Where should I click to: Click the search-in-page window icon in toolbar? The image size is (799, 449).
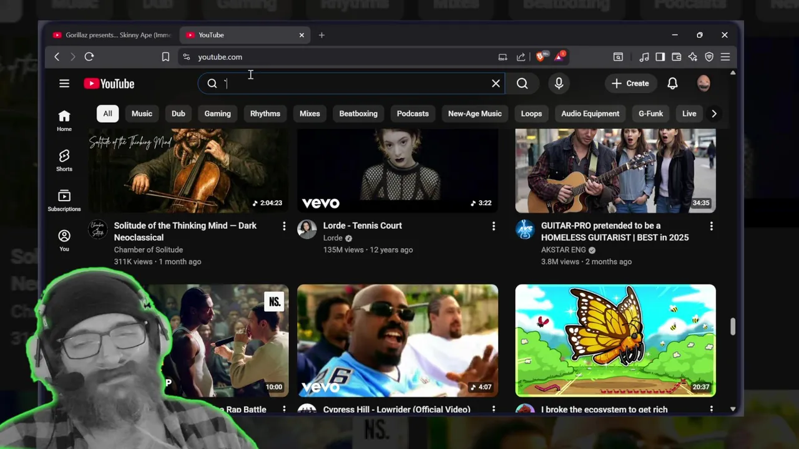(x=618, y=57)
